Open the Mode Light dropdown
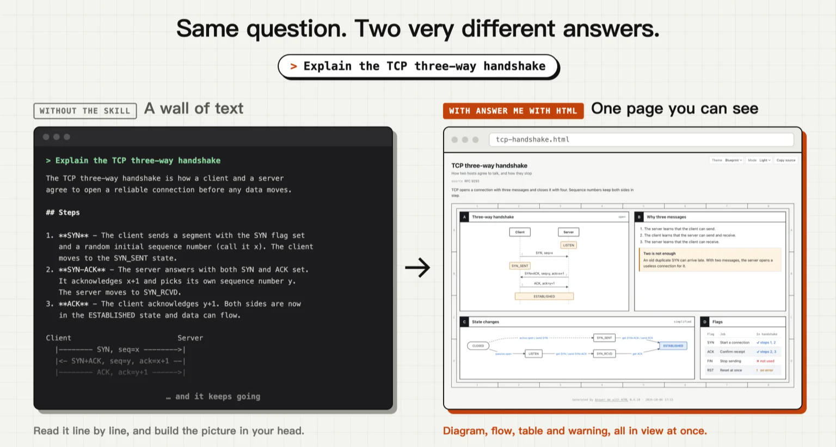This screenshot has width=836, height=447. 759,160
